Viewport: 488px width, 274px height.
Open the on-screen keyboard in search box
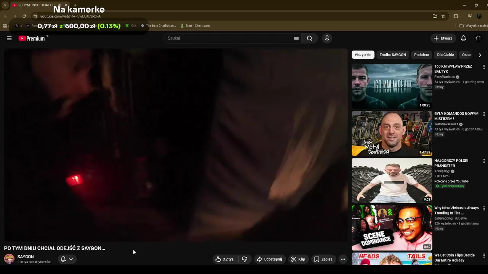click(296, 38)
